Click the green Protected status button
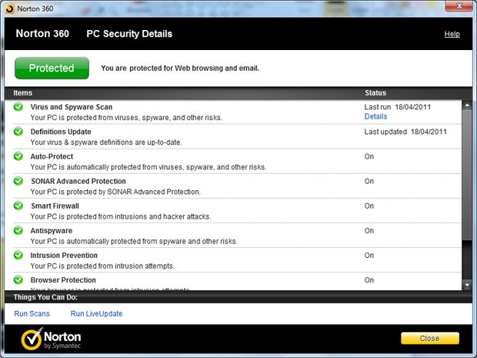Viewport: 477px width, 358px height. pos(52,68)
